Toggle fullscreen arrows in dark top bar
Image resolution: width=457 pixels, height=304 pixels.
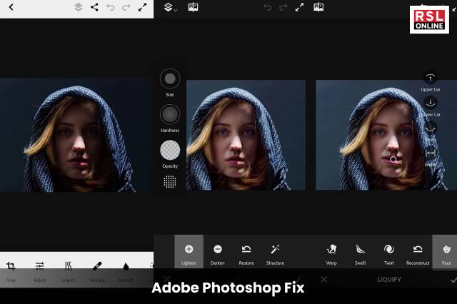pyautogui.click(x=299, y=7)
